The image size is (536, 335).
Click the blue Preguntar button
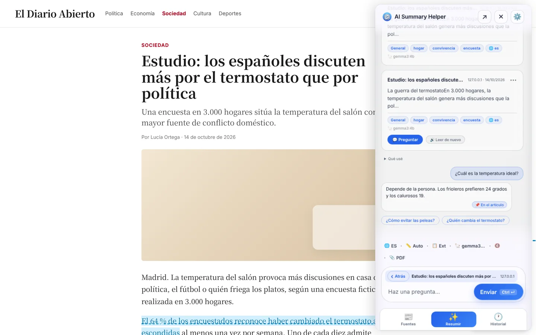pyautogui.click(x=405, y=140)
